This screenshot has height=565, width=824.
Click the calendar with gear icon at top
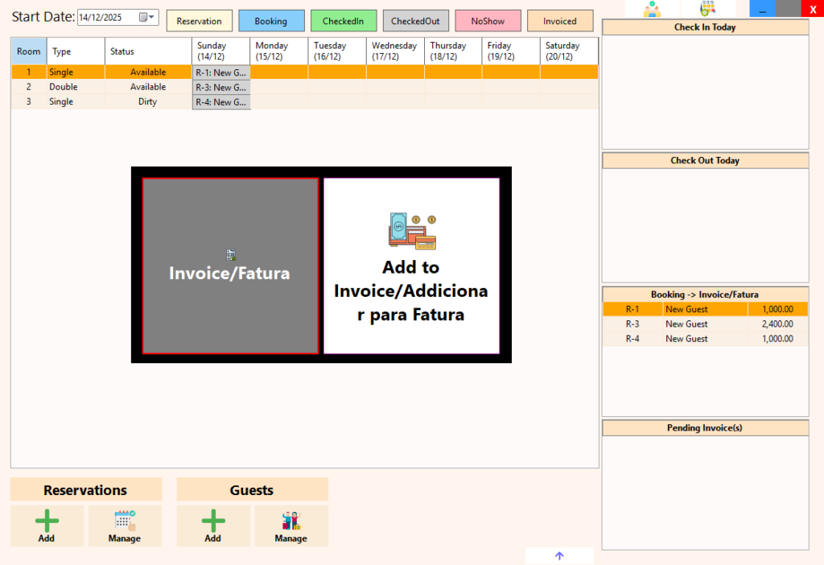pos(707,9)
